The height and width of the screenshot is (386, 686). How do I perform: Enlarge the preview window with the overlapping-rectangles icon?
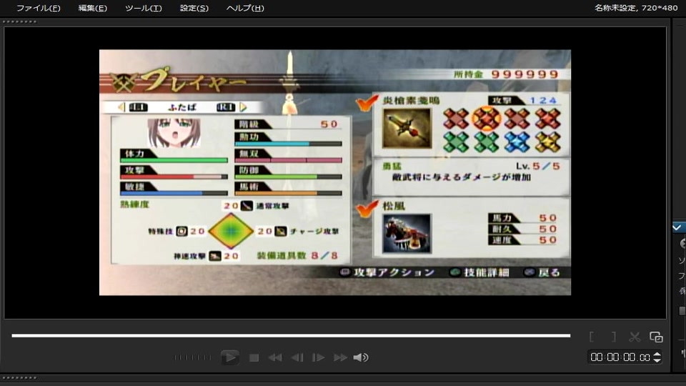click(x=656, y=337)
